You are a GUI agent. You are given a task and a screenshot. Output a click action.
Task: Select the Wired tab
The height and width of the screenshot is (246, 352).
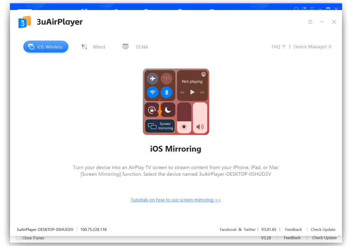pyautogui.click(x=93, y=47)
